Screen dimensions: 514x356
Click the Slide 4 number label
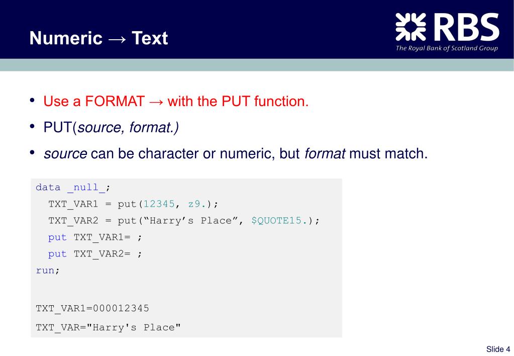[498, 349]
